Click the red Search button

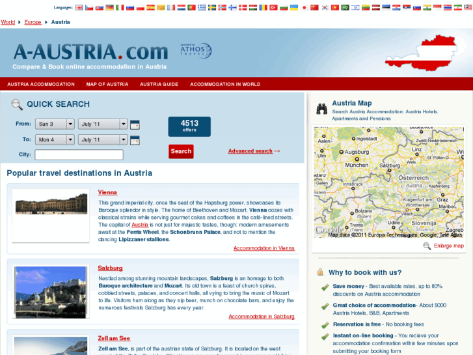(x=181, y=151)
